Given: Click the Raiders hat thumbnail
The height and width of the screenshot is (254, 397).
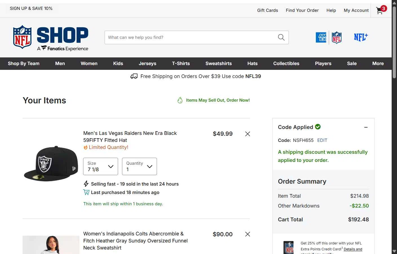Looking at the screenshot, I should (51, 164).
